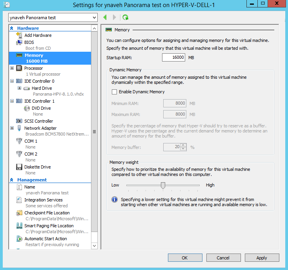The image size is (288, 270).
Task: Select the Add Hardware icon
Action: pos(19,35)
